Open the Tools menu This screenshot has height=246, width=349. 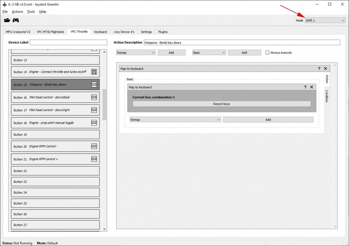tap(31, 12)
